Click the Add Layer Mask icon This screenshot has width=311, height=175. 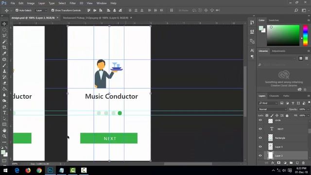[278, 163]
